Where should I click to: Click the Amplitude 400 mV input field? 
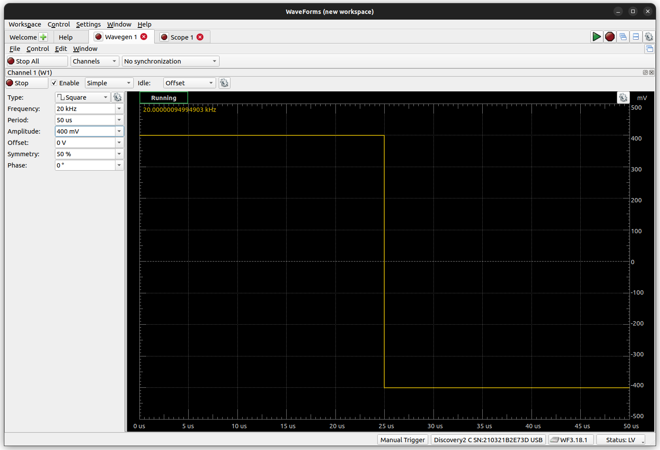tap(85, 131)
